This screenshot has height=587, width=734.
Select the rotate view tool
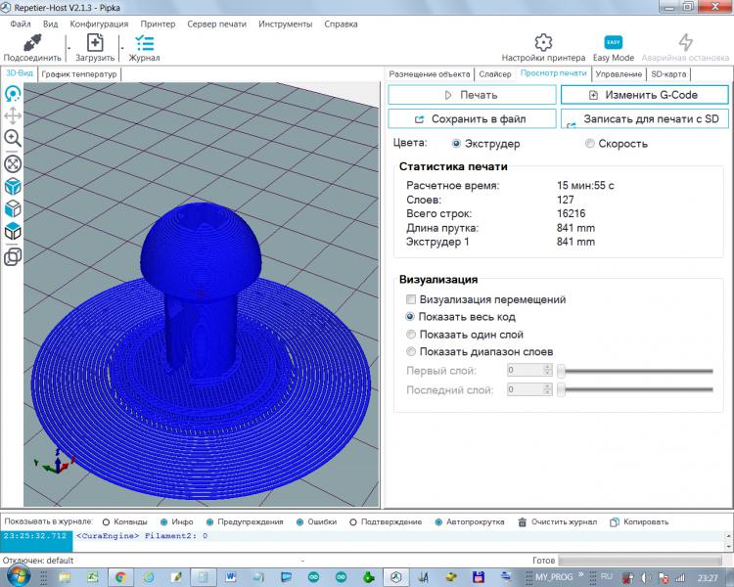pos(14,94)
